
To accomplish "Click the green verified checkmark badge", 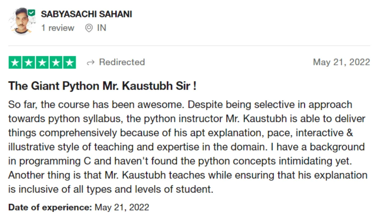I will 31,13.
